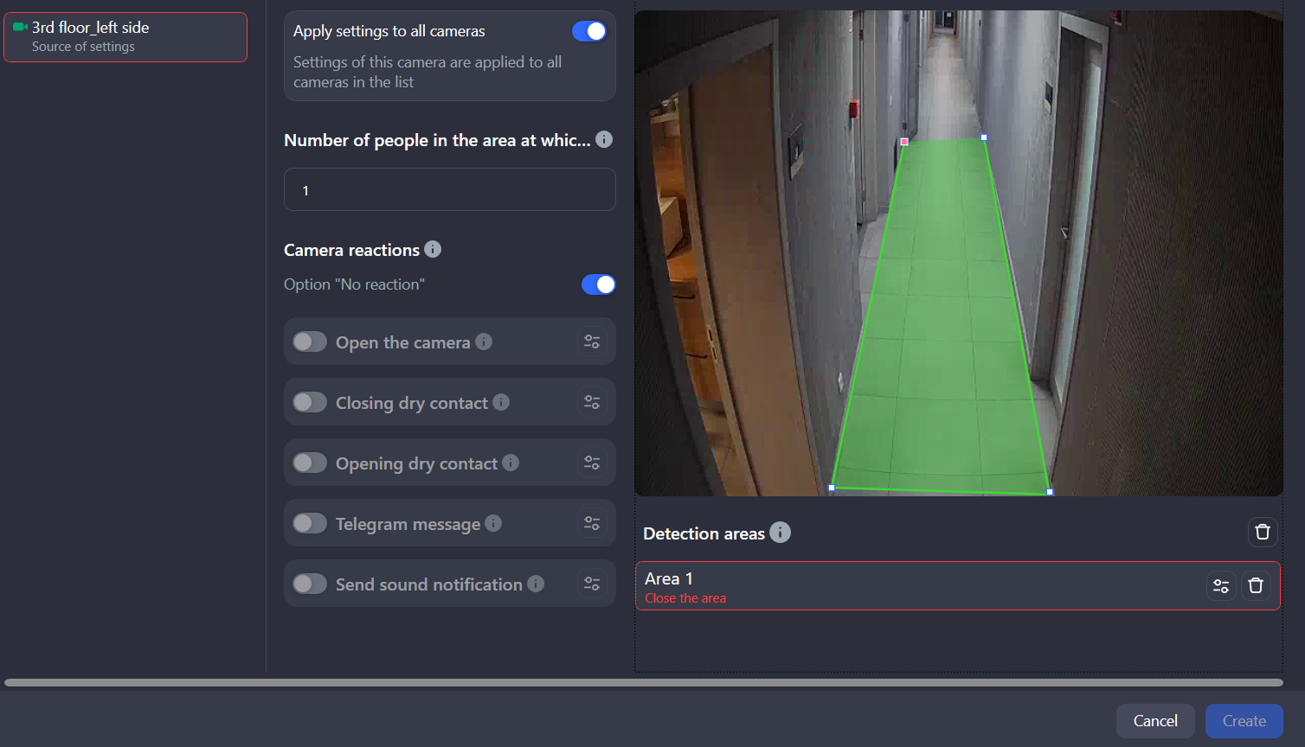Delete all detection areas with trash icon
Viewport: 1305px width, 747px height.
click(1263, 532)
